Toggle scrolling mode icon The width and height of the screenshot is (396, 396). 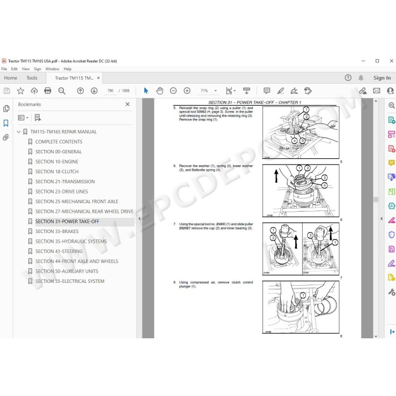[247, 91]
